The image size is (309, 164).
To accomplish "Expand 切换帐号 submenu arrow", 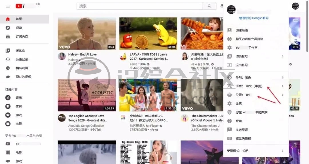I will coord(282,56).
